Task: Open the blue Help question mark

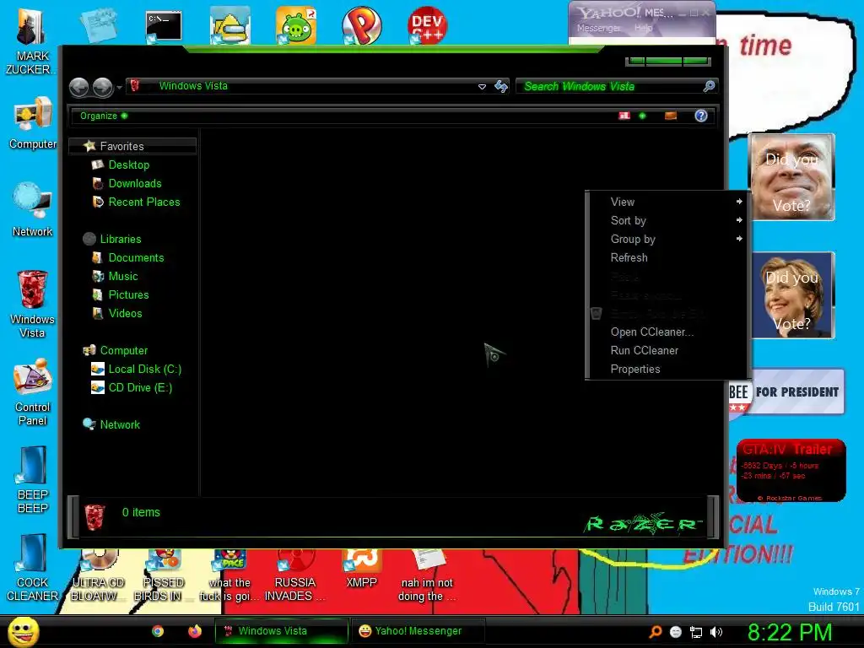Action: 701,116
